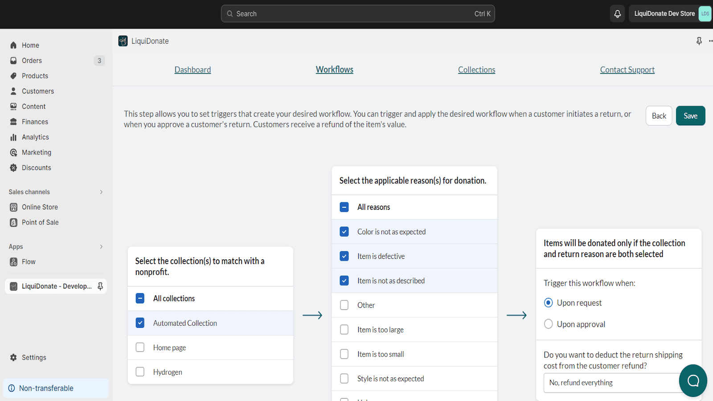Unpin LiquiDonate app from sidebar

coord(100,286)
